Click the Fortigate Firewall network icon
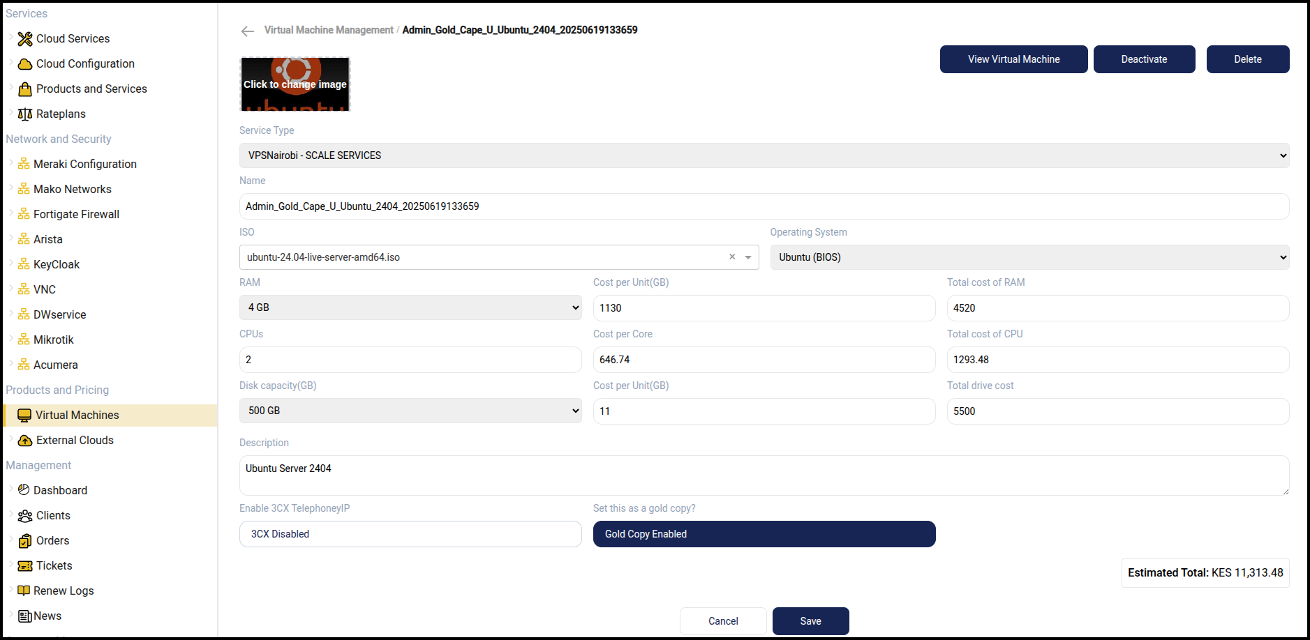1310x640 pixels. tap(24, 215)
